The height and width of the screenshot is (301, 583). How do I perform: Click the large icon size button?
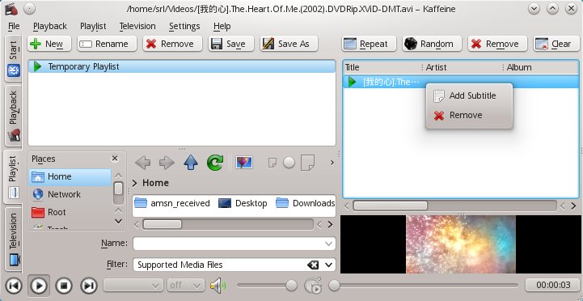point(307,163)
